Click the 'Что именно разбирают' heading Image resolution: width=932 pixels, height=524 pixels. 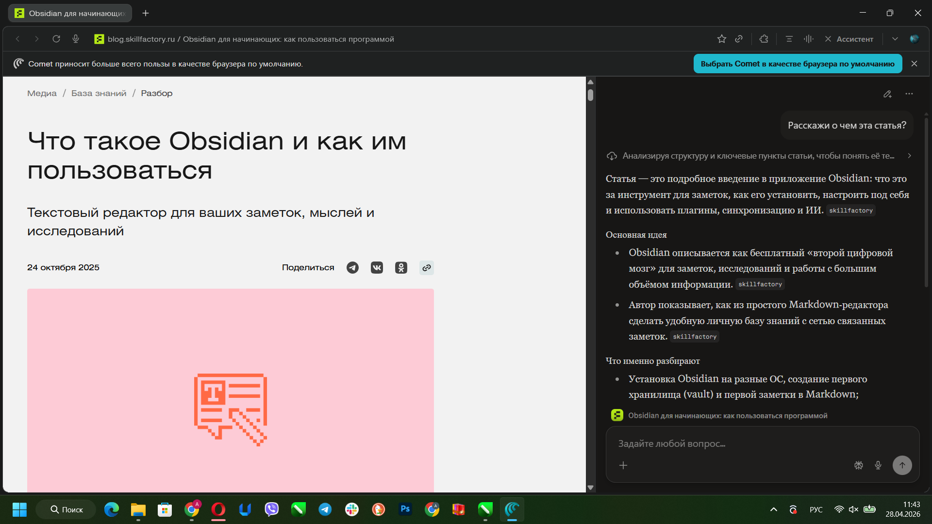[652, 361]
